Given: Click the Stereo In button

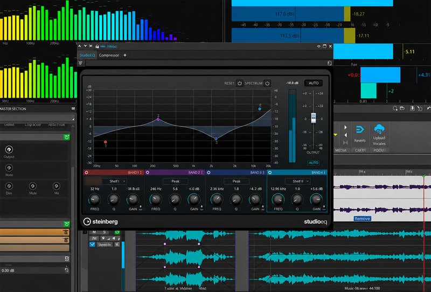Looking at the screenshot, I should point(105,245).
